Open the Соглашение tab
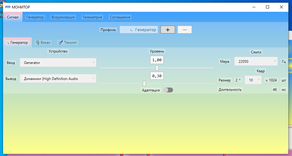The height and width of the screenshot is (156, 292). click(120, 17)
